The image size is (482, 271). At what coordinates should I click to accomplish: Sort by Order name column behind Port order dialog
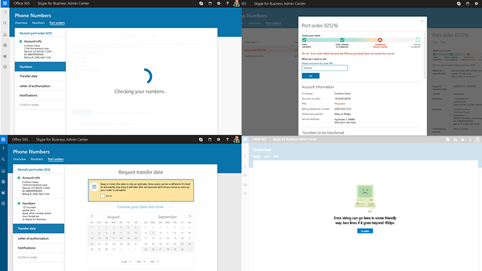coord(251,42)
